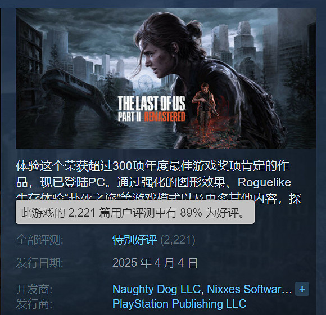Image resolution: width=326 pixels, height=315 pixels.
Task: Click the game description paragraph text
Action: pos(159,182)
